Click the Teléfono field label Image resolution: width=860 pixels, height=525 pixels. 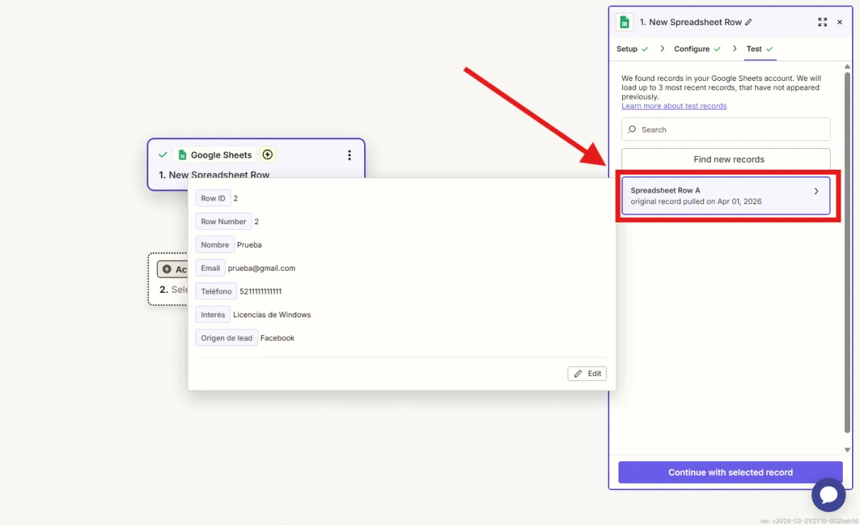coord(216,292)
